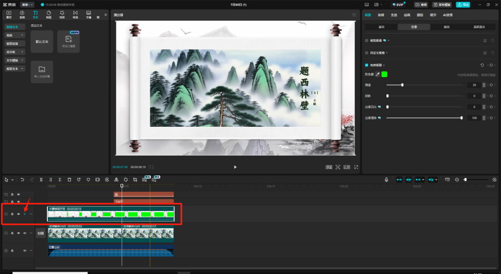
Task: Click the green chroma key color swatch
Action: pos(385,74)
